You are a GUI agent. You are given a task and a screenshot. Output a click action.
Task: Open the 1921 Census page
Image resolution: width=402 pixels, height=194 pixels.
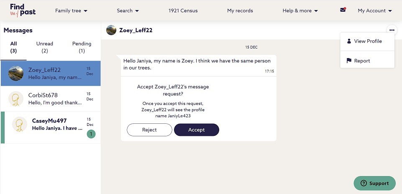coord(183,10)
